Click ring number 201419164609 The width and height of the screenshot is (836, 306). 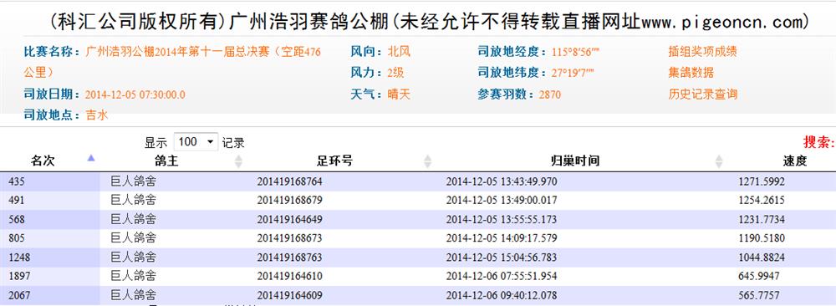coord(289,295)
